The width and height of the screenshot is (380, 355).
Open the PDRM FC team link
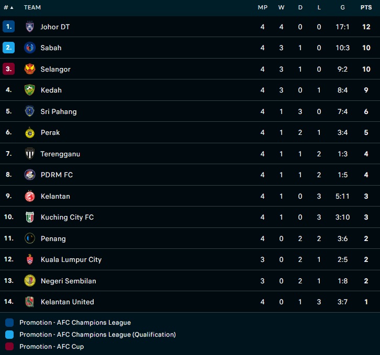coord(57,175)
